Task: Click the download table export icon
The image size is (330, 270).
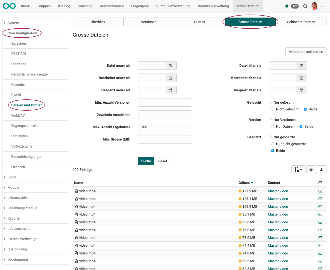Action: 321,170
